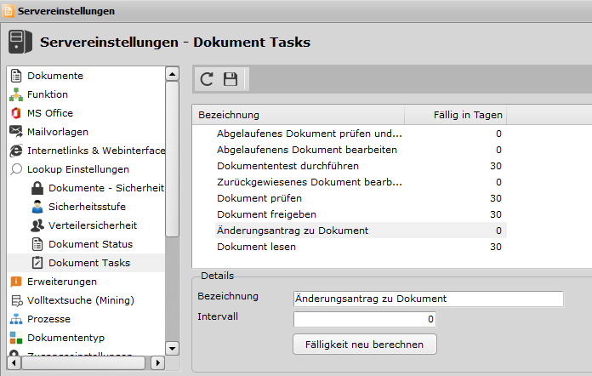Viewport: 592px width, 376px height.
Task: Select row Abgelaufenens Dokument bearbeiten
Action: (x=361, y=150)
